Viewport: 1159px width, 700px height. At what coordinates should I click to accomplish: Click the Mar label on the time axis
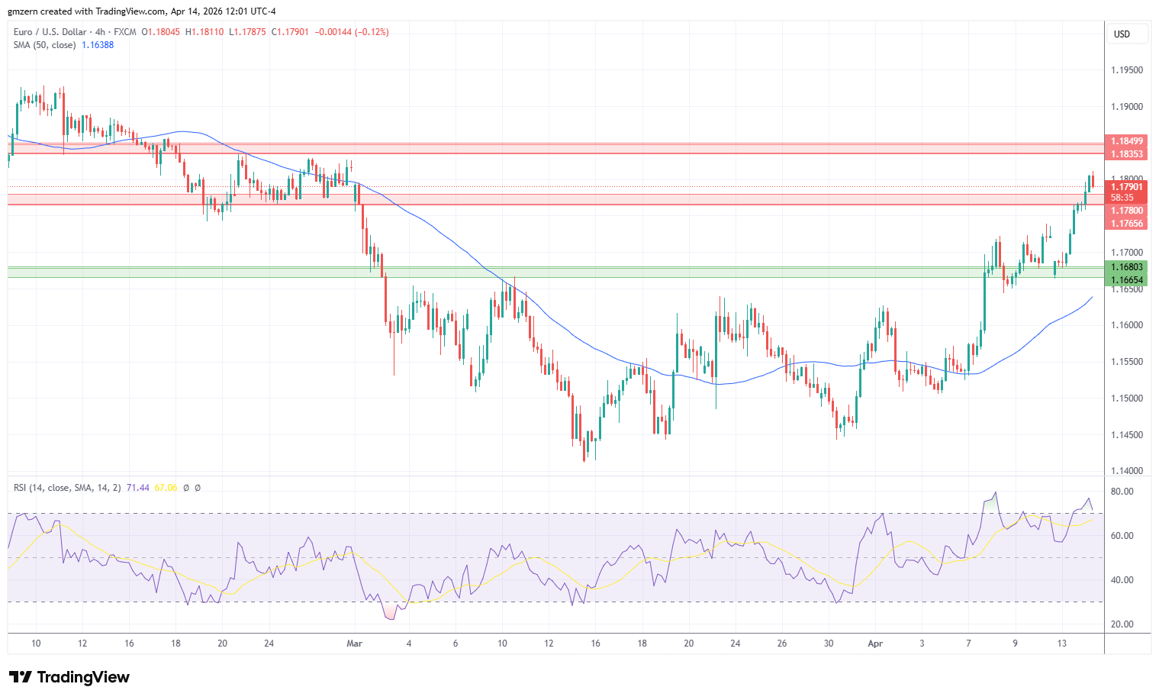[354, 644]
